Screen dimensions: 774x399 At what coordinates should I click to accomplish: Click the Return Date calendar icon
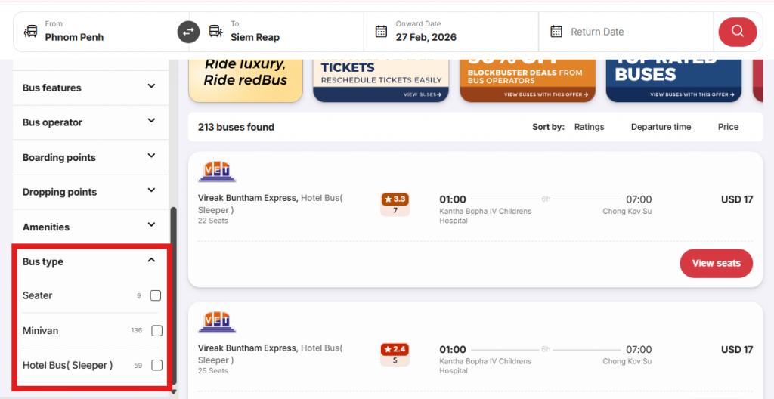click(x=556, y=32)
